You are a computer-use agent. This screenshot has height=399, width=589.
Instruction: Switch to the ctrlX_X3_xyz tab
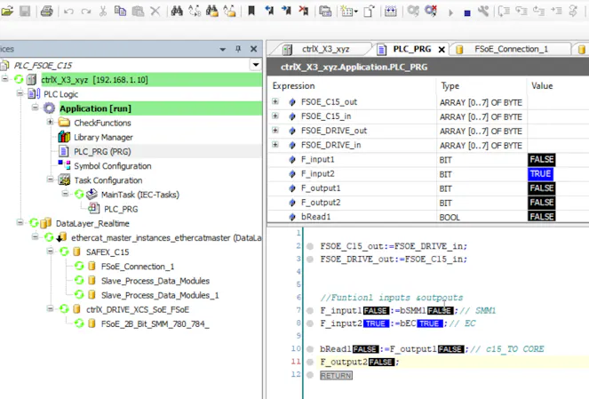click(325, 49)
